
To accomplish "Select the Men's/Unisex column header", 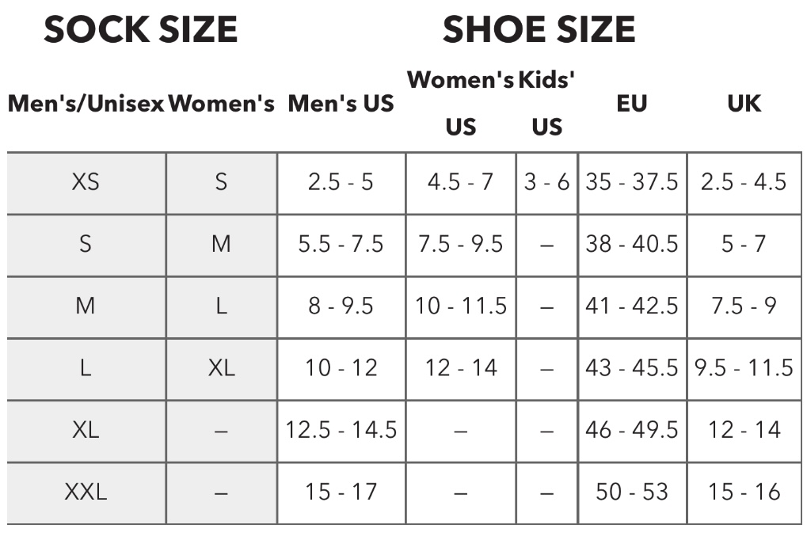I will tap(86, 104).
